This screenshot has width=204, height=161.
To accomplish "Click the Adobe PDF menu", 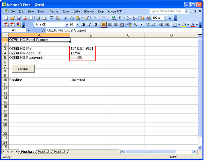I will [x=115, y=11].
